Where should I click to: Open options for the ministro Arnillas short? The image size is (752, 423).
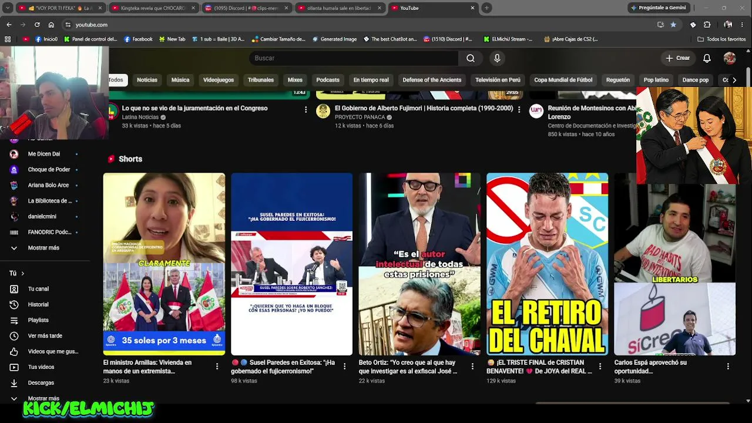(217, 367)
